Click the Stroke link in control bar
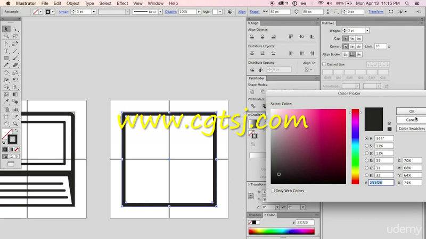This screenshot has width=426, height=239. [63, 12]
